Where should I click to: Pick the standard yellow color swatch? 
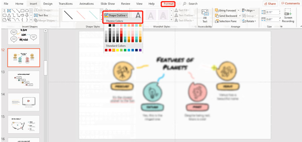click(117, 50)
